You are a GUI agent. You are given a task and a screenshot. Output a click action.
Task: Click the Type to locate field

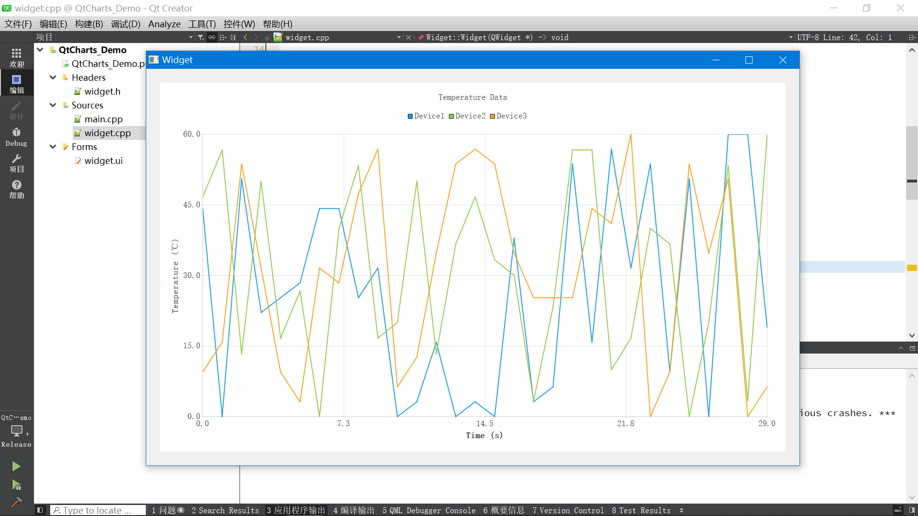pos(98,510)
